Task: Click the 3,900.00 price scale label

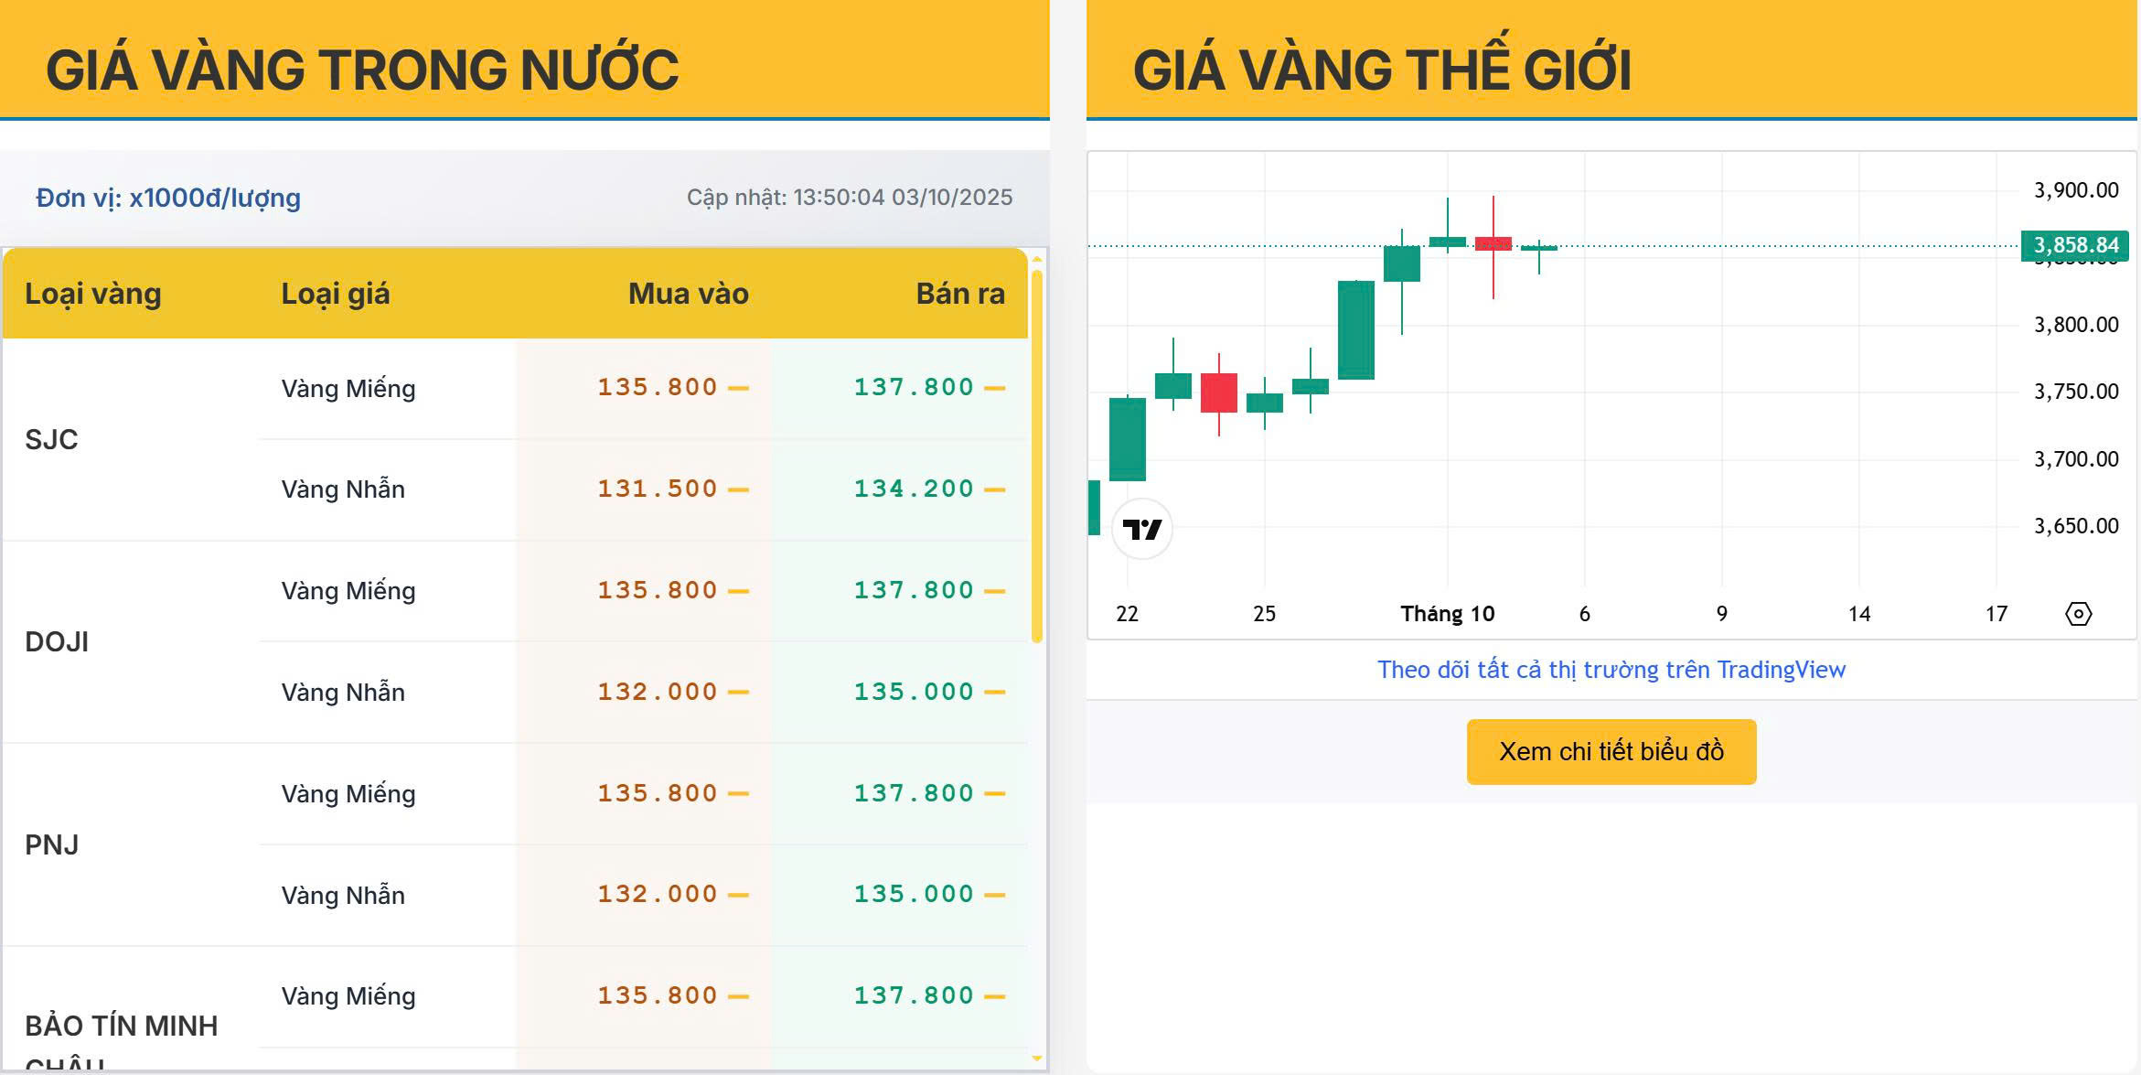Action: (2075, 190)
